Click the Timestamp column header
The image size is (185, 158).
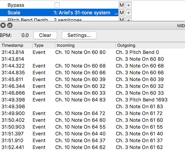click(x=12, y=45)
